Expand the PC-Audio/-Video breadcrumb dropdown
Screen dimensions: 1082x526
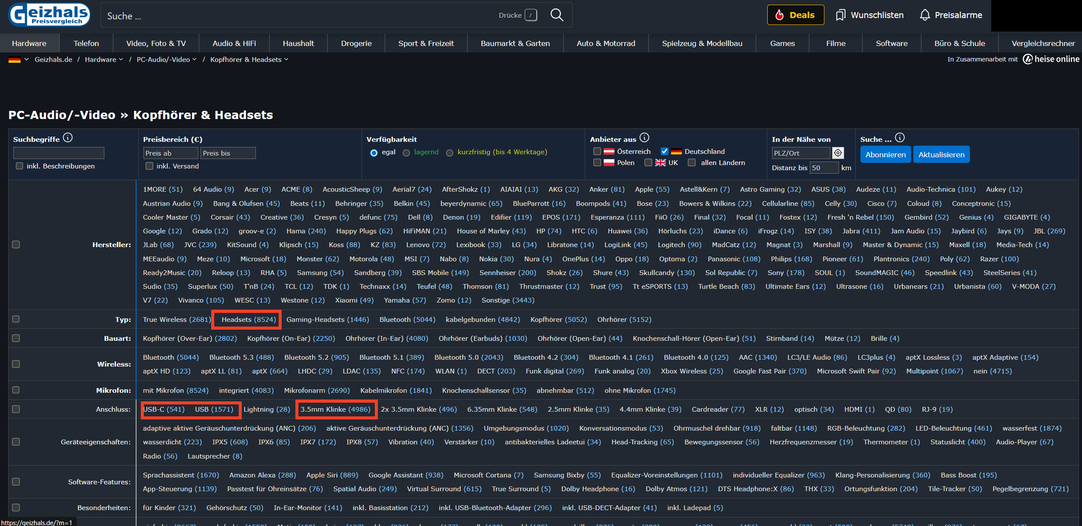(x=195, y=59)
